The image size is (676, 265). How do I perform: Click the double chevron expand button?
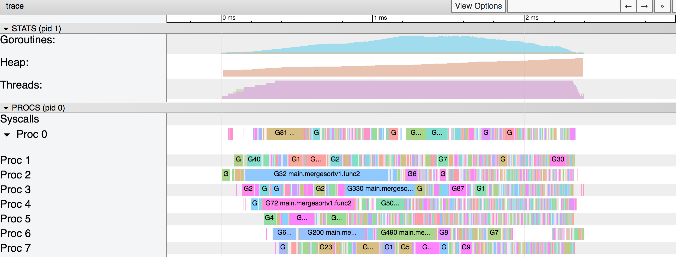662,6
